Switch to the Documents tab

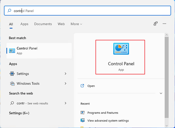43,24
